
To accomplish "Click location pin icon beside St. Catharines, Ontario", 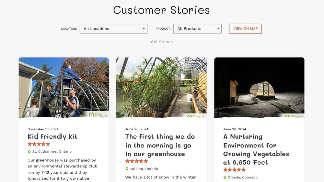I will (x=29, y=152).
